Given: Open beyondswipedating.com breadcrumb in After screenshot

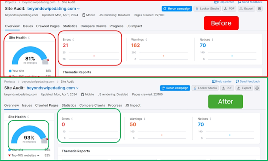Looking at the screenshot, I should tap(38, 81).
